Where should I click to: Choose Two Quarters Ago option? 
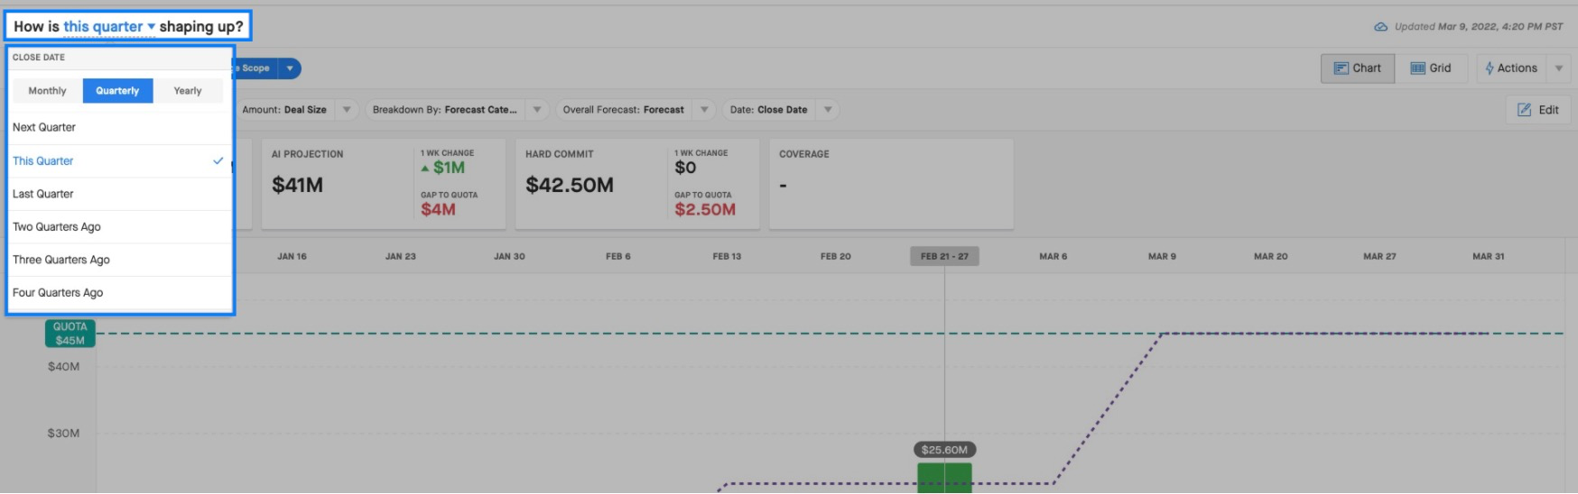(119, 227)
